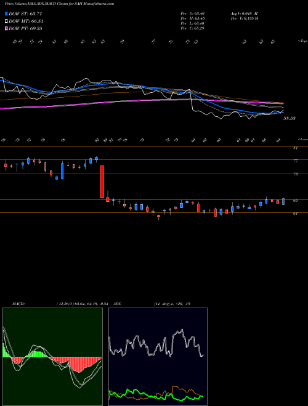Image resolution: width=308 pixels, height=406 pixels.
Task: Click the 'Pre V: 0.135 M' volume text
Action: point(245,18)
